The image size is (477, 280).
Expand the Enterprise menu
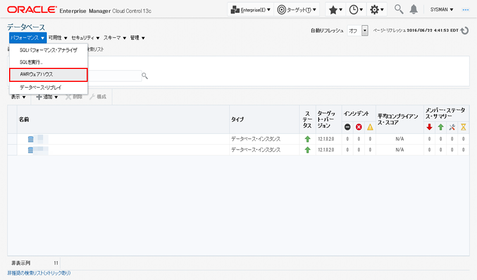click(x=250, y=10)
